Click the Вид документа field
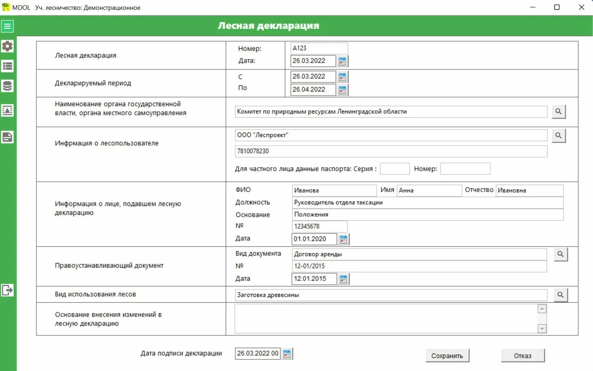593x371 pixels. click(x=420, y=254)
